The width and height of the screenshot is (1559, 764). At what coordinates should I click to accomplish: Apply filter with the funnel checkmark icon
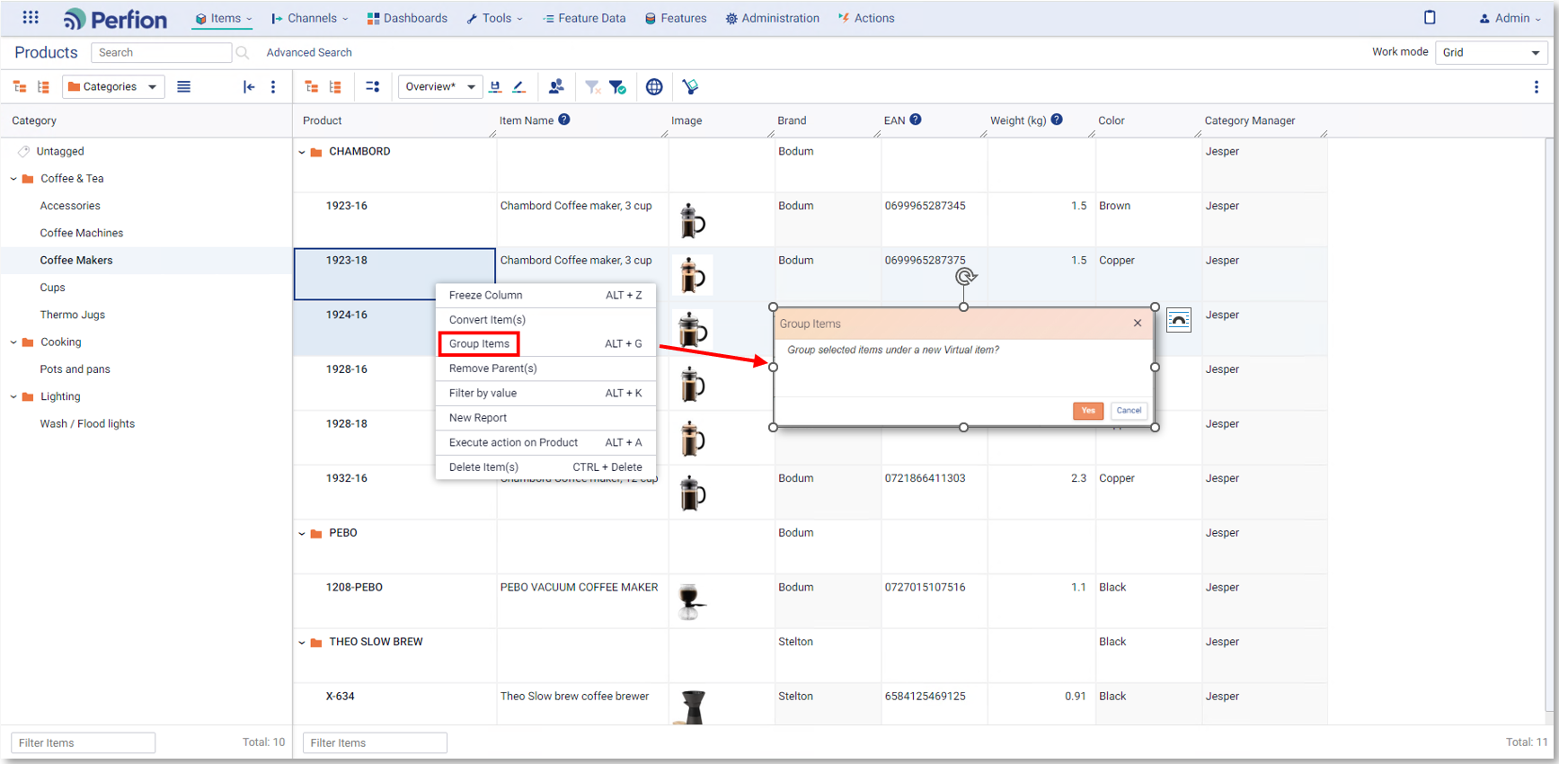click(x=617, y=87)
